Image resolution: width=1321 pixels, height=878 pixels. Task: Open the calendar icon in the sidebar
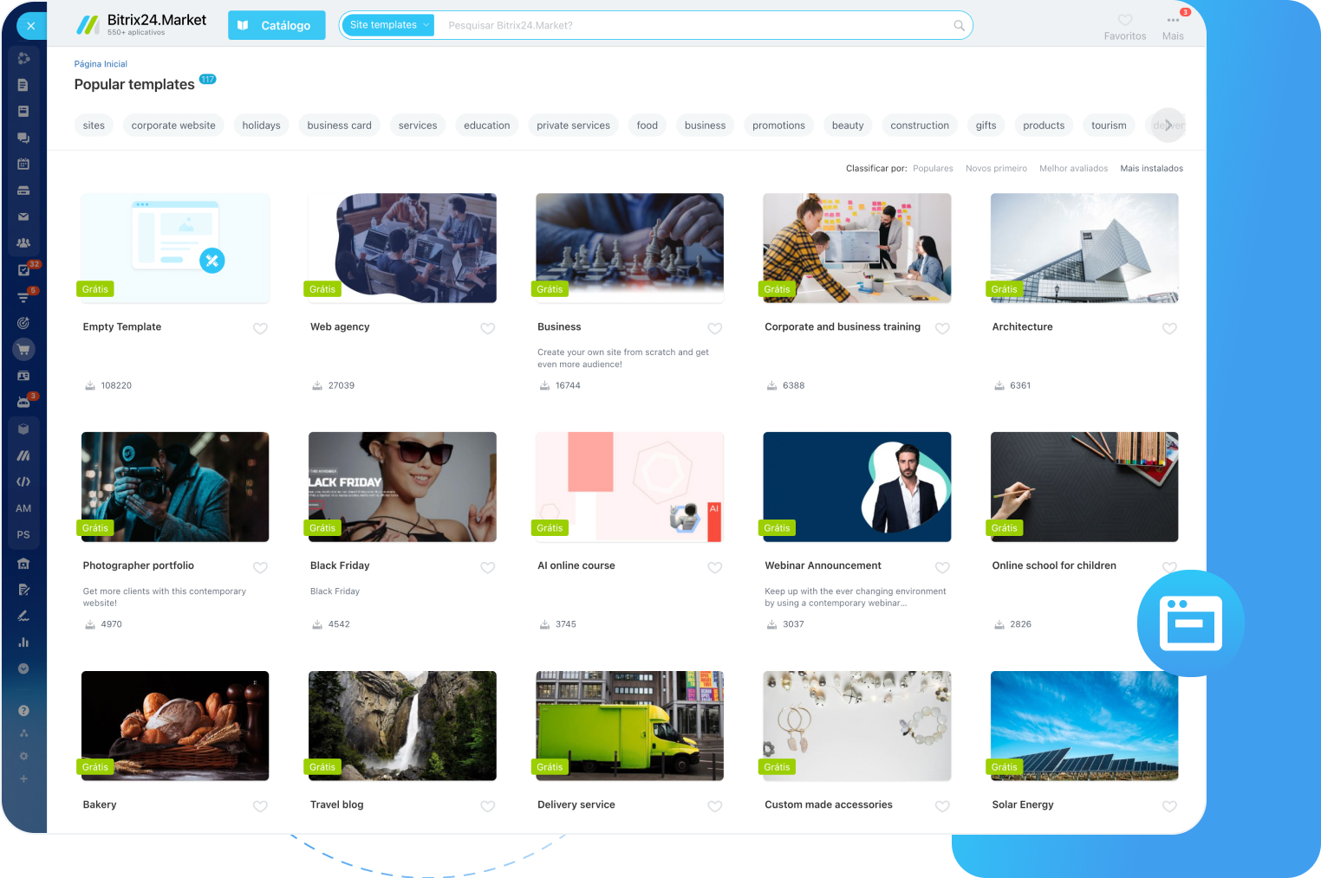click(x=23, y=164)
